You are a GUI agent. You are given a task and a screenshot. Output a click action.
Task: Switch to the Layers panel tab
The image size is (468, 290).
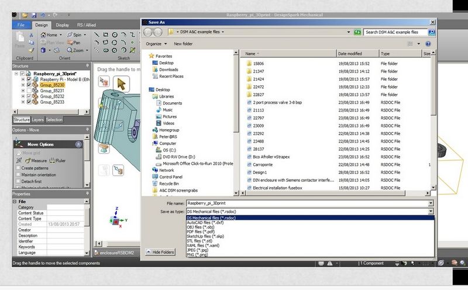tap(37, 120)
